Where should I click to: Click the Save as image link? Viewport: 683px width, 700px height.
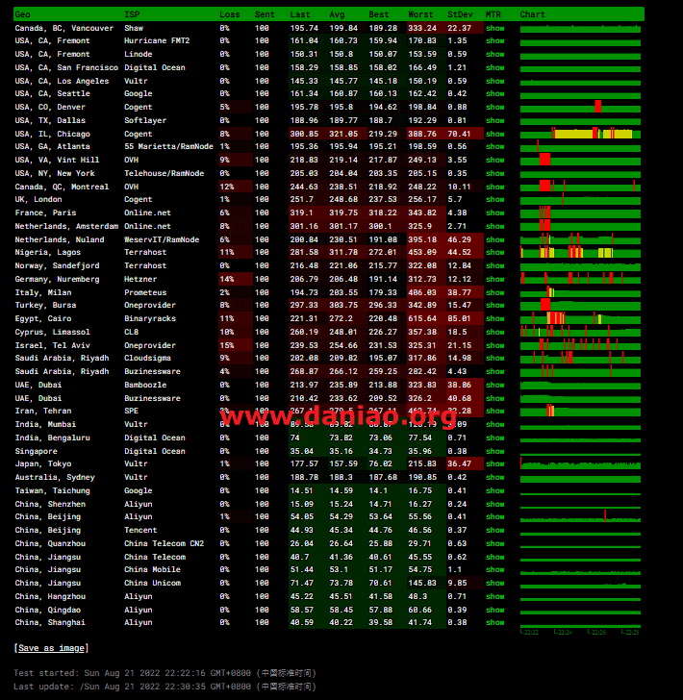pyautogui.click(x=51, y=648)
